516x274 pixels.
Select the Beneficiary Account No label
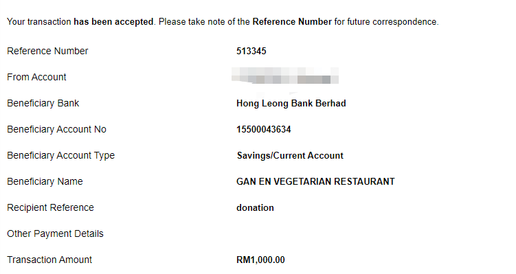(56, 129)
